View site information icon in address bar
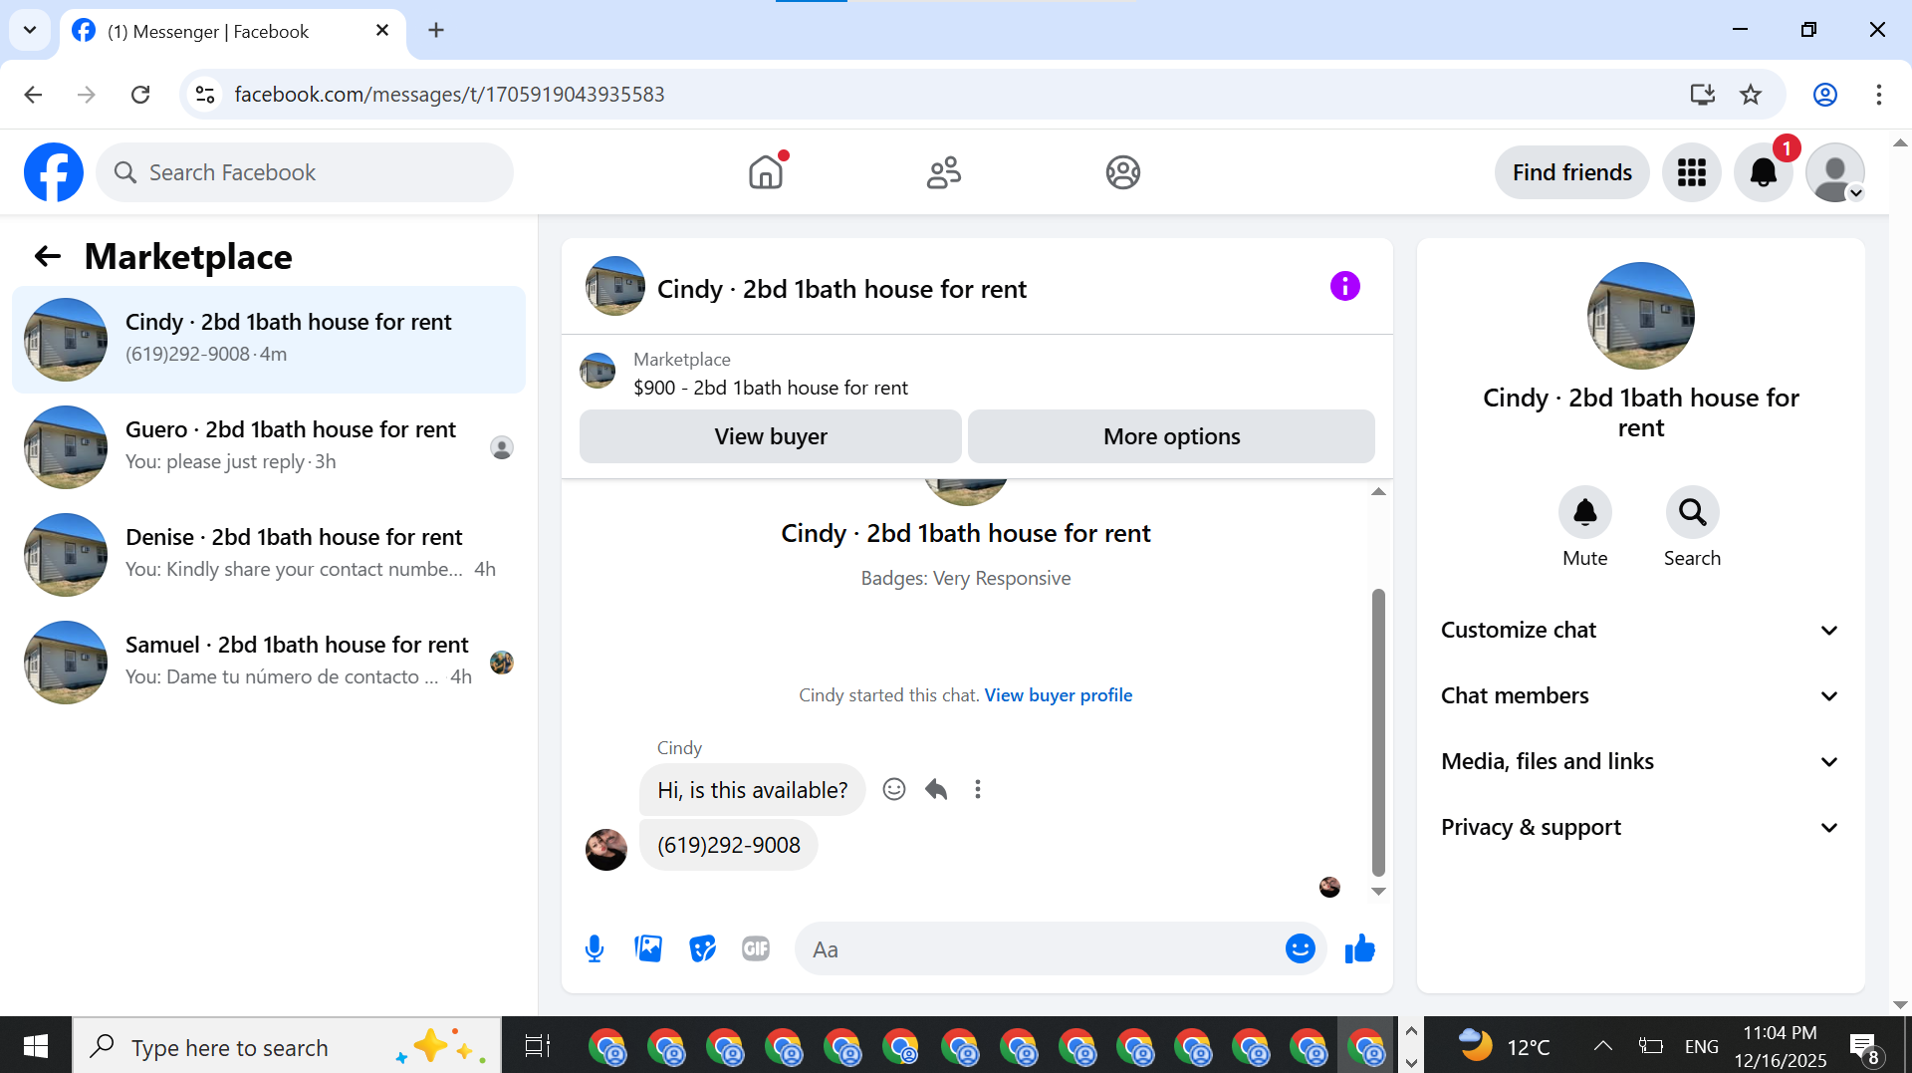Viewport: 1912px width, 1073px height. (205, 95)
